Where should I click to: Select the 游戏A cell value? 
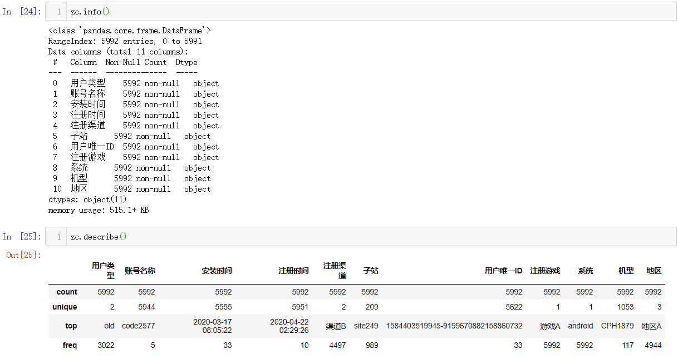pos(550,326)
